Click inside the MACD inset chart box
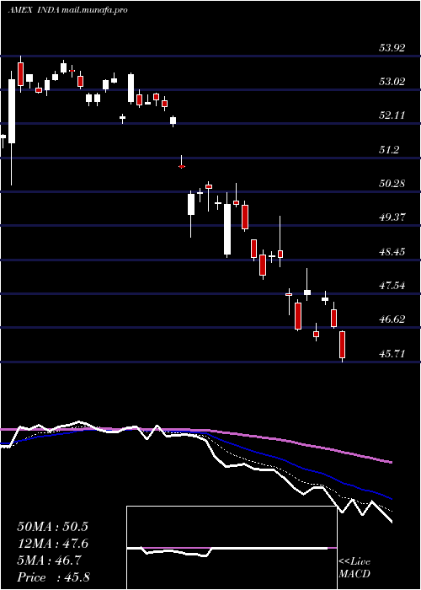 (232, 548)
